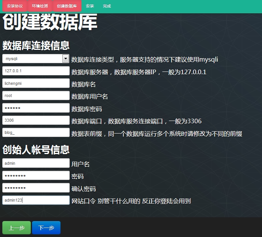Click the database name field lichengmi
Viewport: 262px width, 237px height.
click(x=36, y=83)
